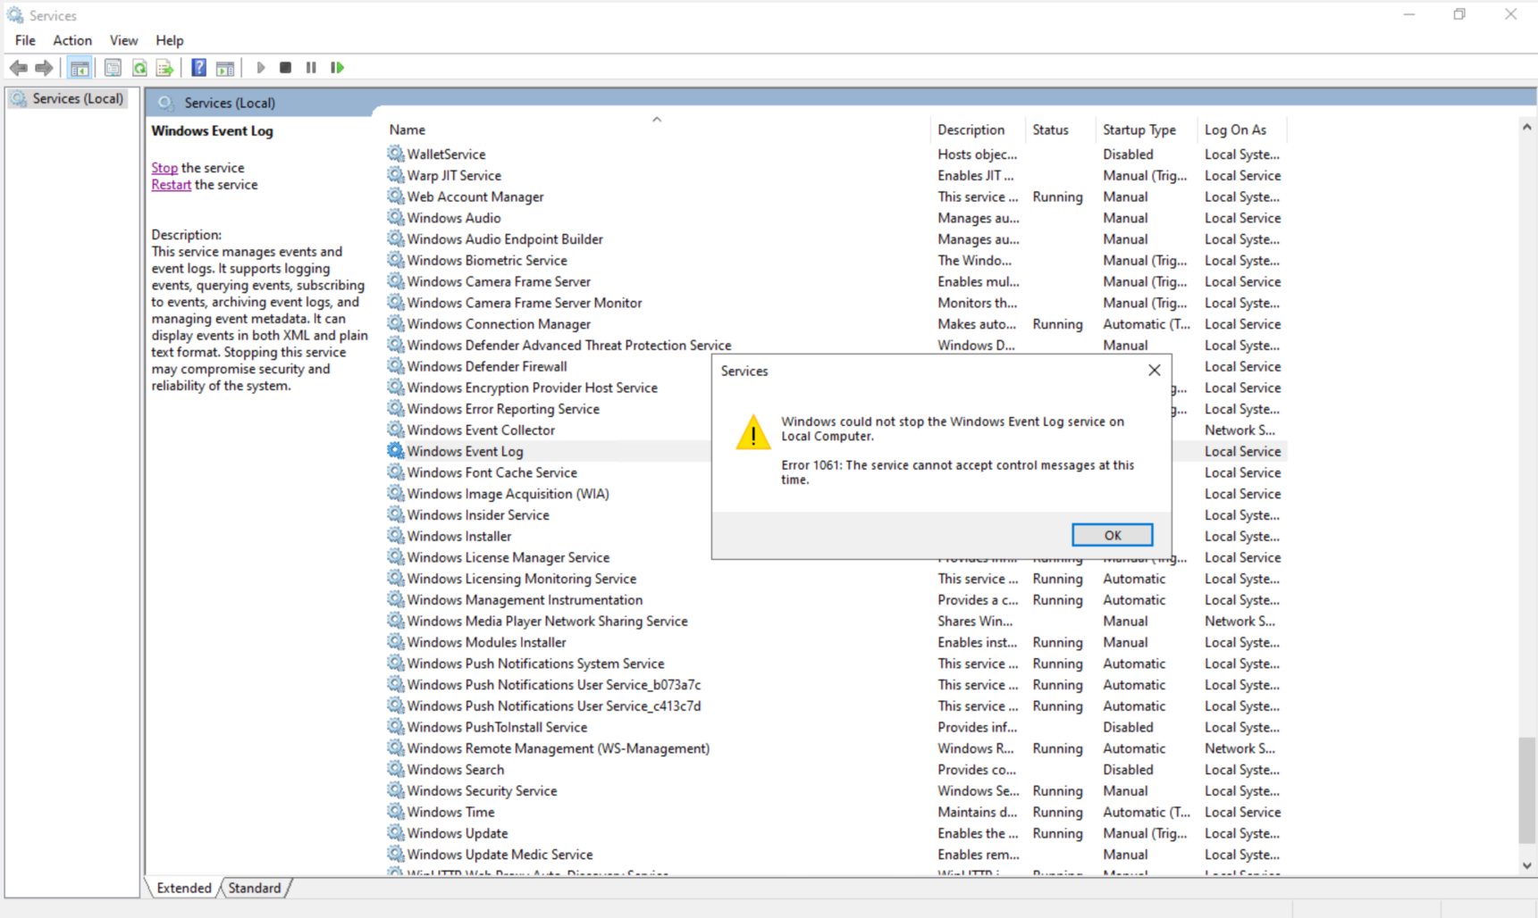Open the File menu
The width and height of the screenshot is (1538, 918).
point(25,40)
